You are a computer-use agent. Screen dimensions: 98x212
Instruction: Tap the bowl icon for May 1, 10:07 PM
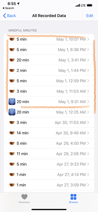pos(12,39)
